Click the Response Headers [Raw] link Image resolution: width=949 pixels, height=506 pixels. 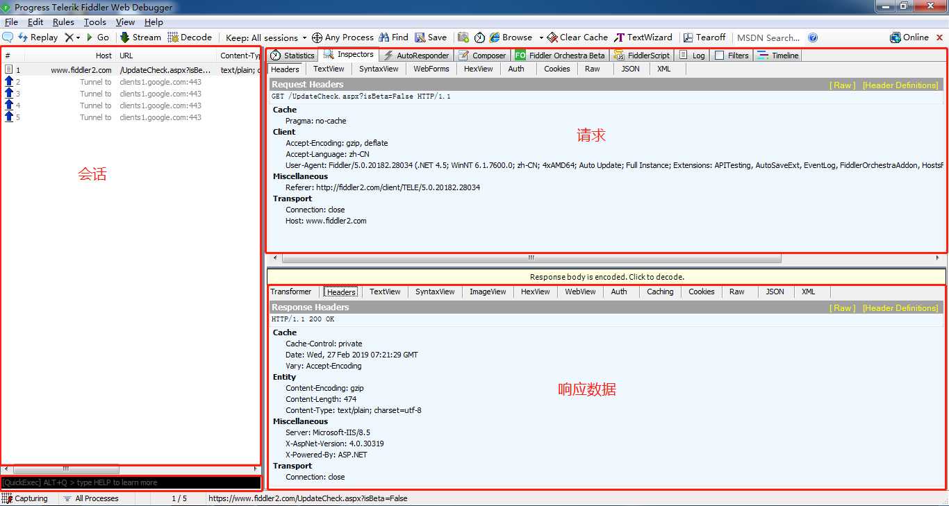843,308
